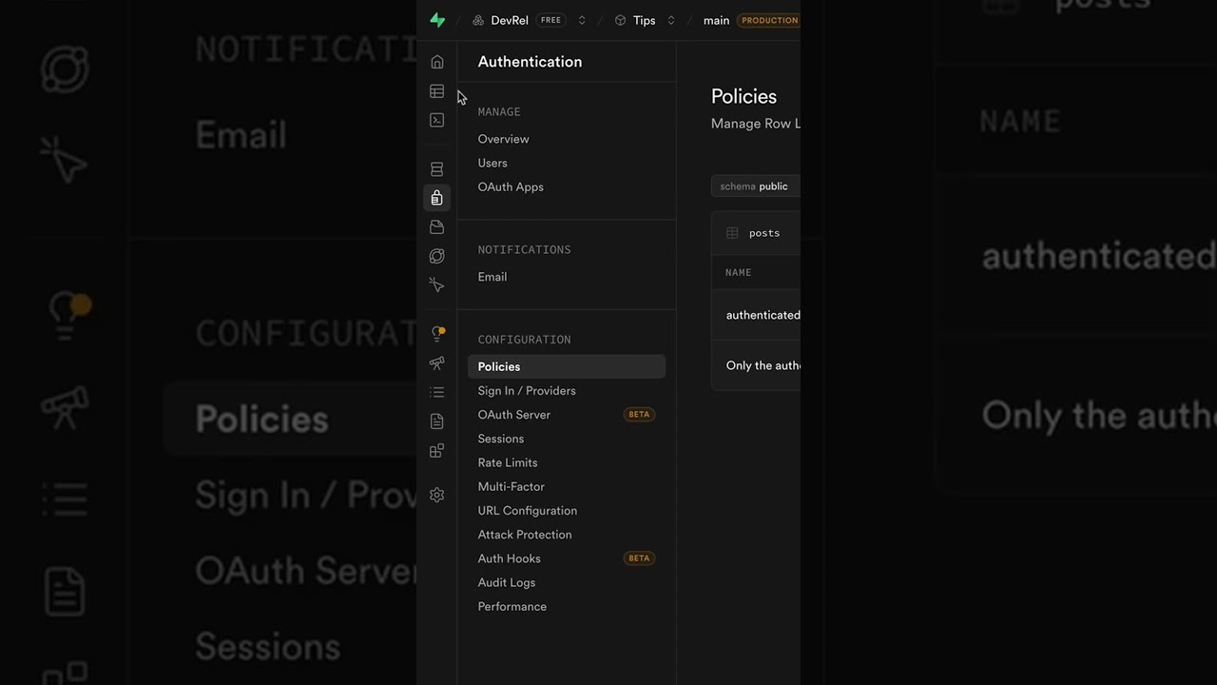This screenshot has width=1217, height=685.
Task: Open the Integrations blocks icon
Action: click(x=437, y=451)
